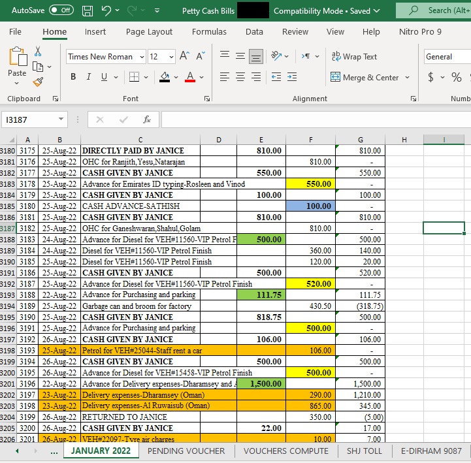Click the Borders icon
The image size is (471, 463).
click(x=134, y=77)
